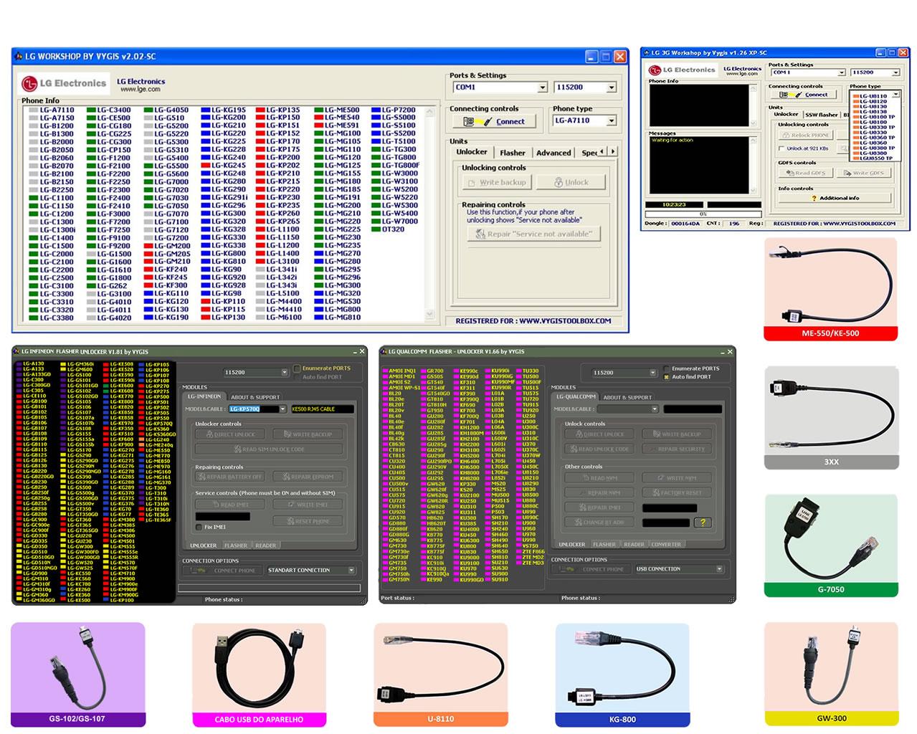Select LG-KP135 in the phone list

tap(278, 110)
